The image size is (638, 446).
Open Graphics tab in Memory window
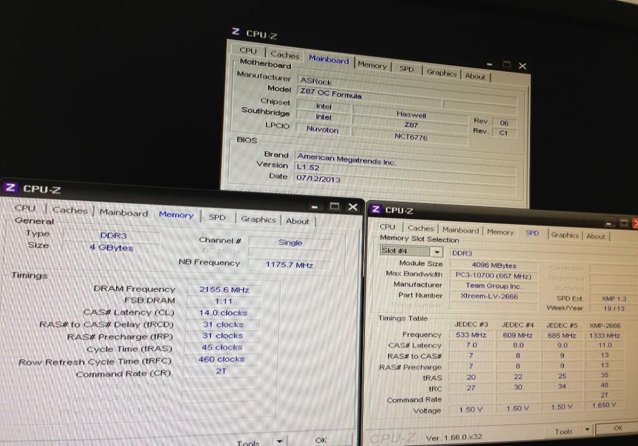(x=258, y=219)
